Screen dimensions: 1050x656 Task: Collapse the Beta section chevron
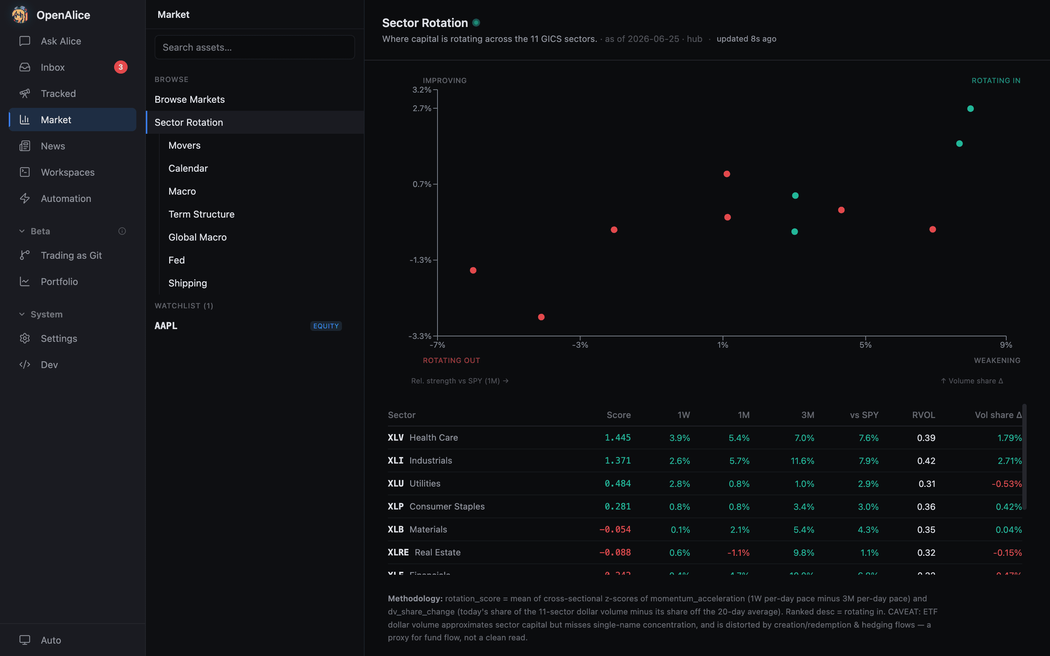(x=22, y=231)
